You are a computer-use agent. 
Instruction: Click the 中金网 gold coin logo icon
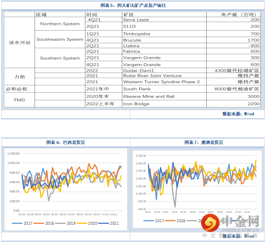[x=211, y=222]
